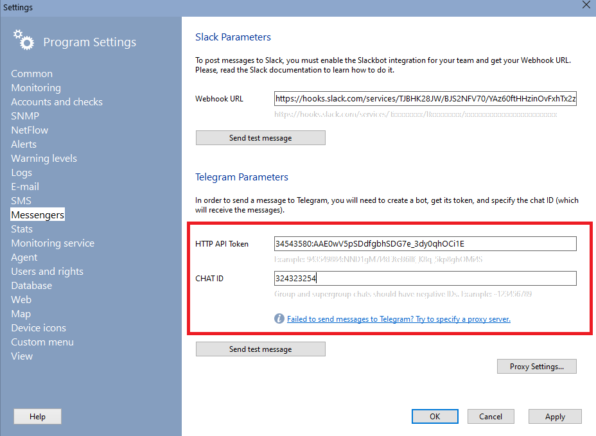Open Warning levels settings
Image resolution: width=596 pixels, height=436 pixels.
point(44,159)
